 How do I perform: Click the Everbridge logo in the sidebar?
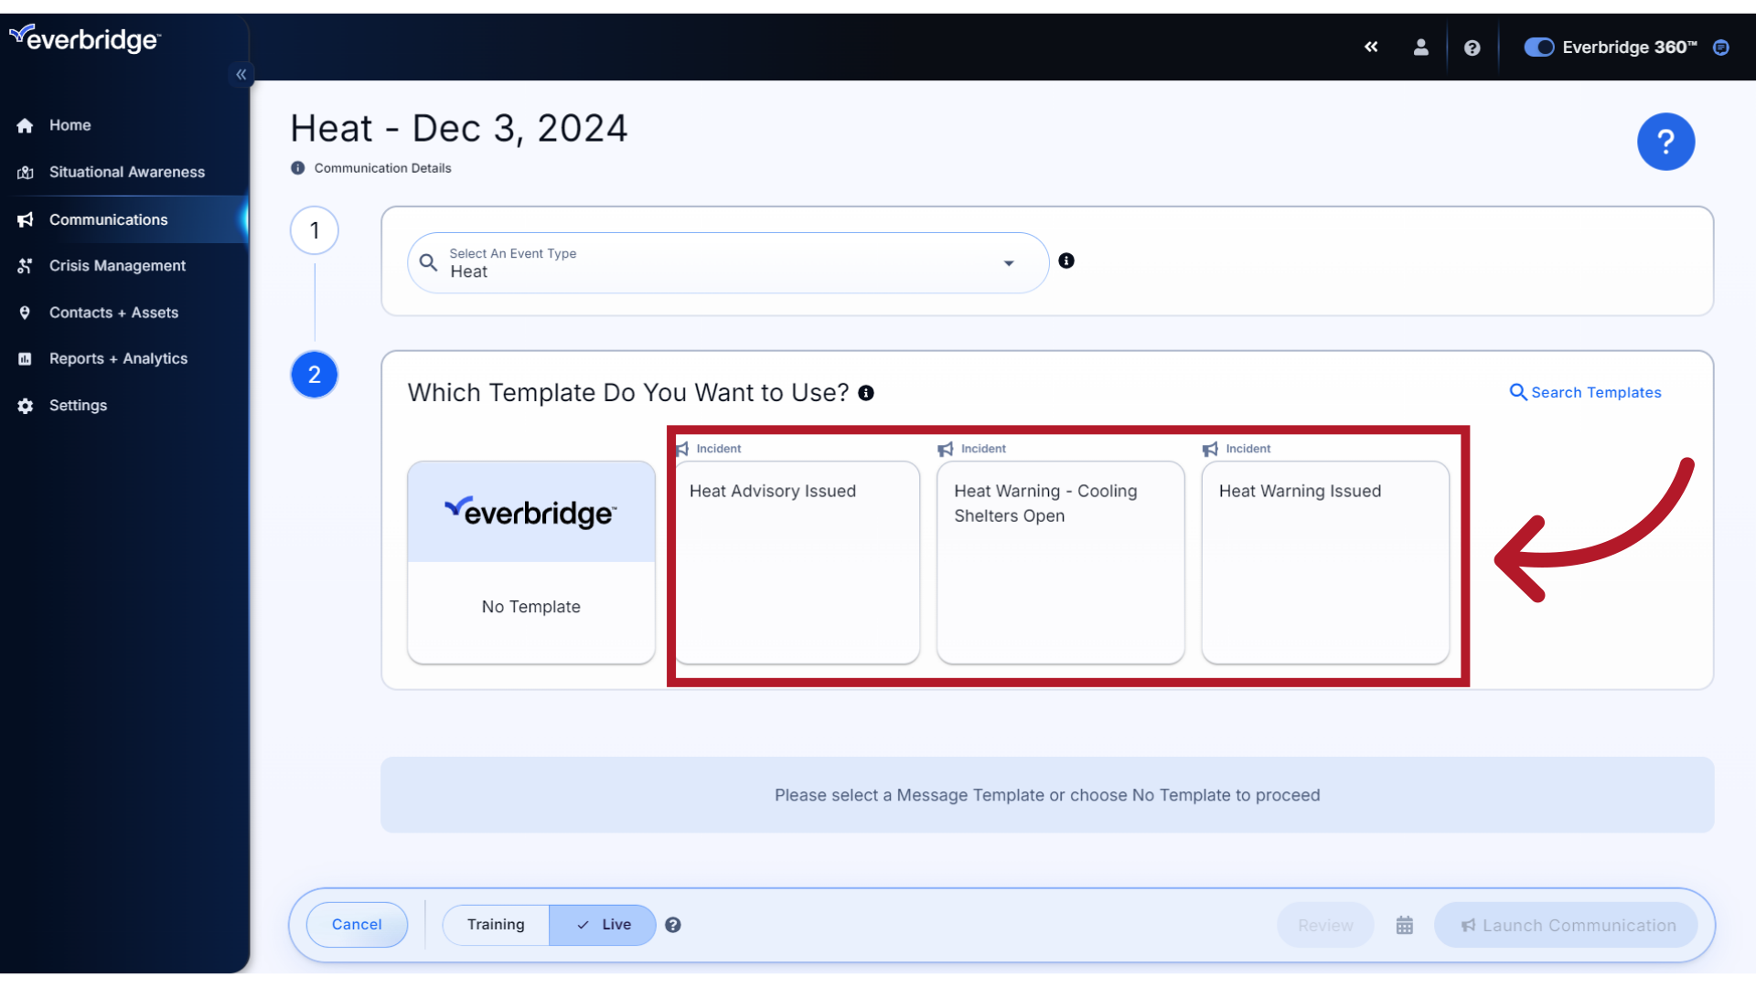tap(85, 38)
